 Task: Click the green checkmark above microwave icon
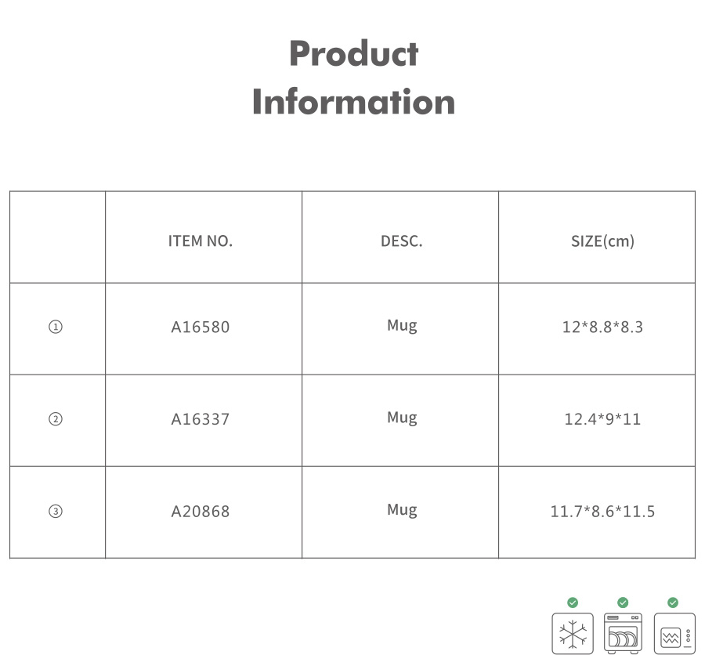point(673,603)
